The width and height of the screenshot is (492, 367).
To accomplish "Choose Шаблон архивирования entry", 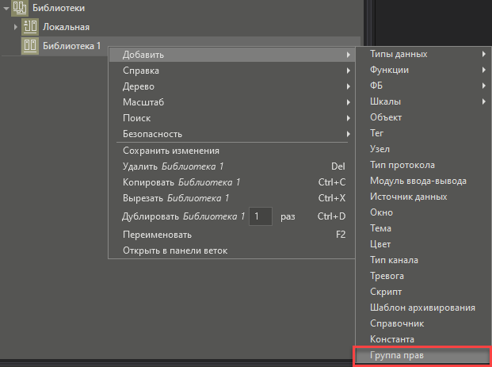I will 422,308.
